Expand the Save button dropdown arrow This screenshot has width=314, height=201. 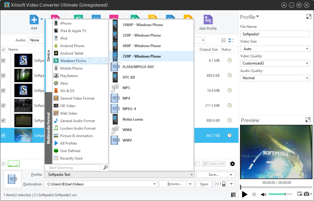[231, 175]
